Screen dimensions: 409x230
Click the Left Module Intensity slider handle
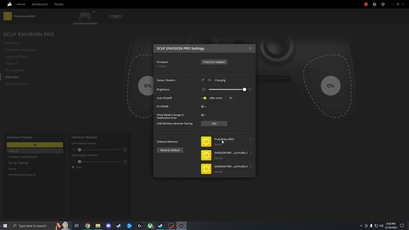pyautogui.click(x=79, y=149)
